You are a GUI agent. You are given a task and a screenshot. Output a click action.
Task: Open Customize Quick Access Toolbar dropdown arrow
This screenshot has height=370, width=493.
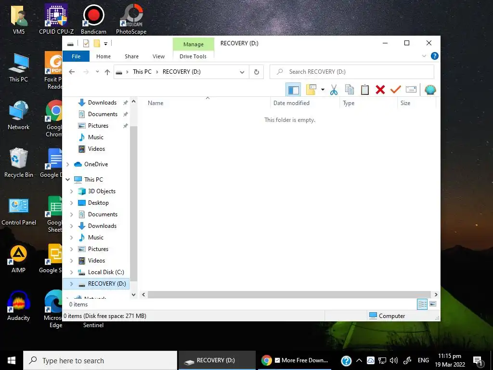coord(105,44)
